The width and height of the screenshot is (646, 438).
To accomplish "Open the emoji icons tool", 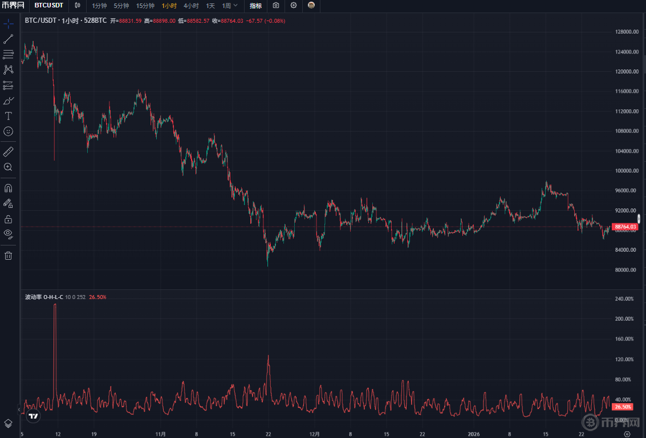I will coord(9,132).
